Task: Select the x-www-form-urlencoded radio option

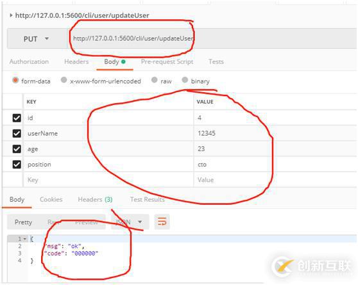Action: tap(64, 80)
